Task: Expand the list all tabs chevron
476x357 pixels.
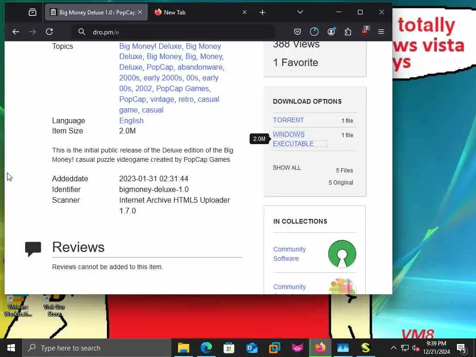Action: pyautogui.click(x=300, y=12)
